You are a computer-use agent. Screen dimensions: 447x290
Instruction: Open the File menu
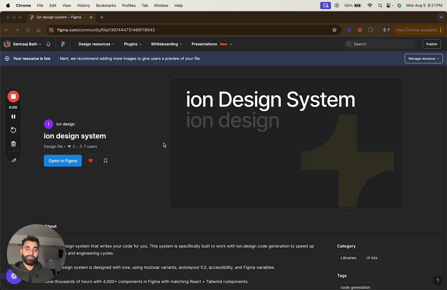tap(40, 6)
